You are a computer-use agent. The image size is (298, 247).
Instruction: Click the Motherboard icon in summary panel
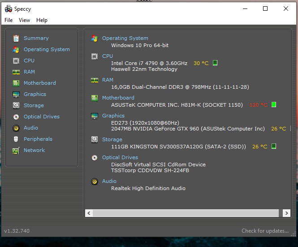[95, 98]
